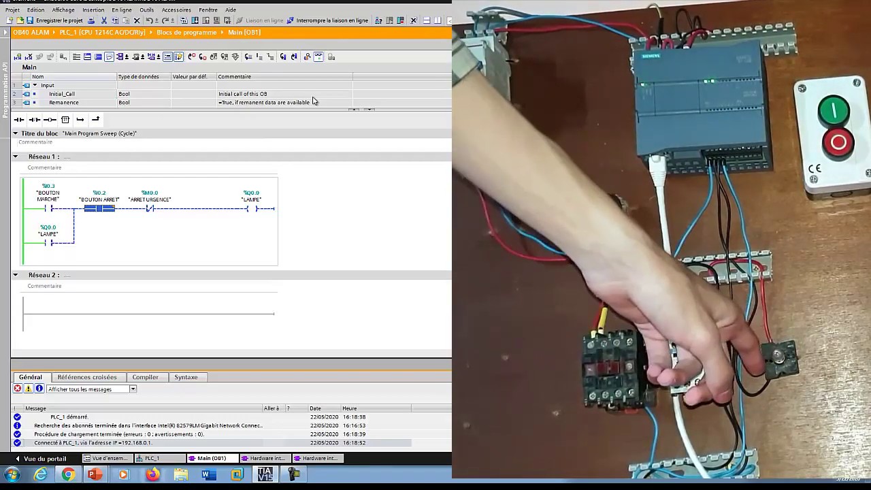871x490 pixels.
Task: Open the Edition menu
Action: click(35, 10)
